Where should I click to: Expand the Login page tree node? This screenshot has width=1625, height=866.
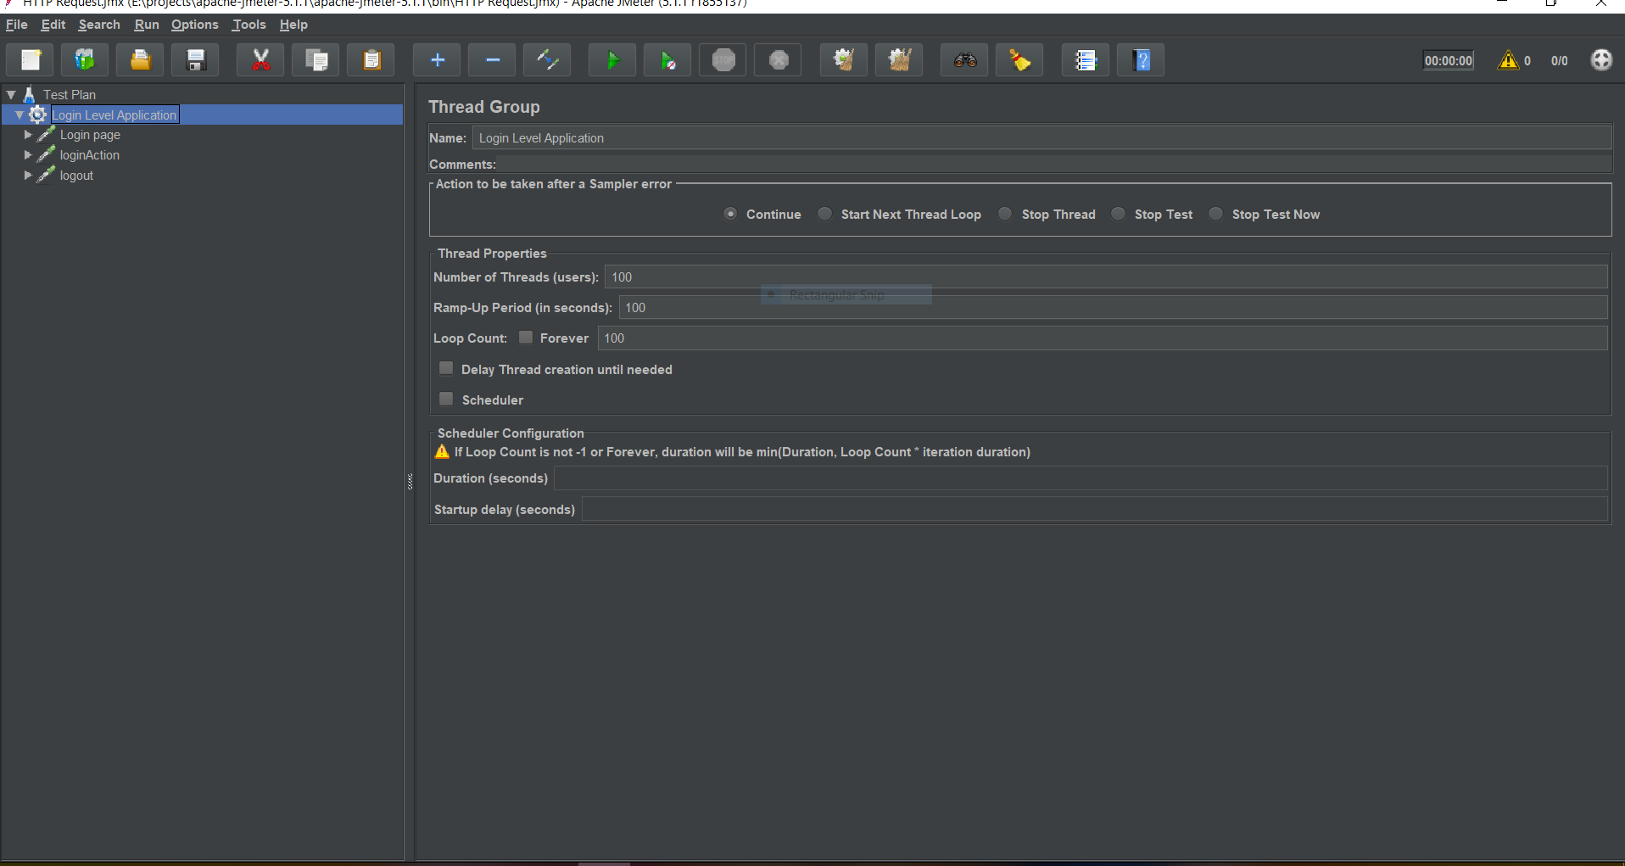click(x=28, y=134)
